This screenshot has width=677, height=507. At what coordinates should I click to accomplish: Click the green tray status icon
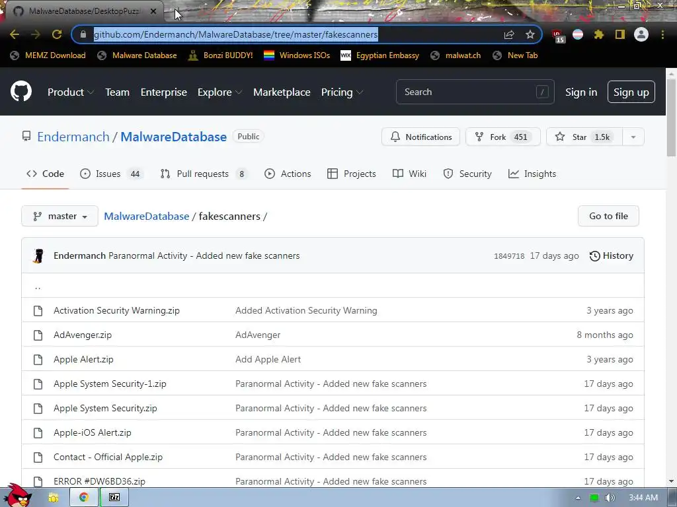coord(594,498)
